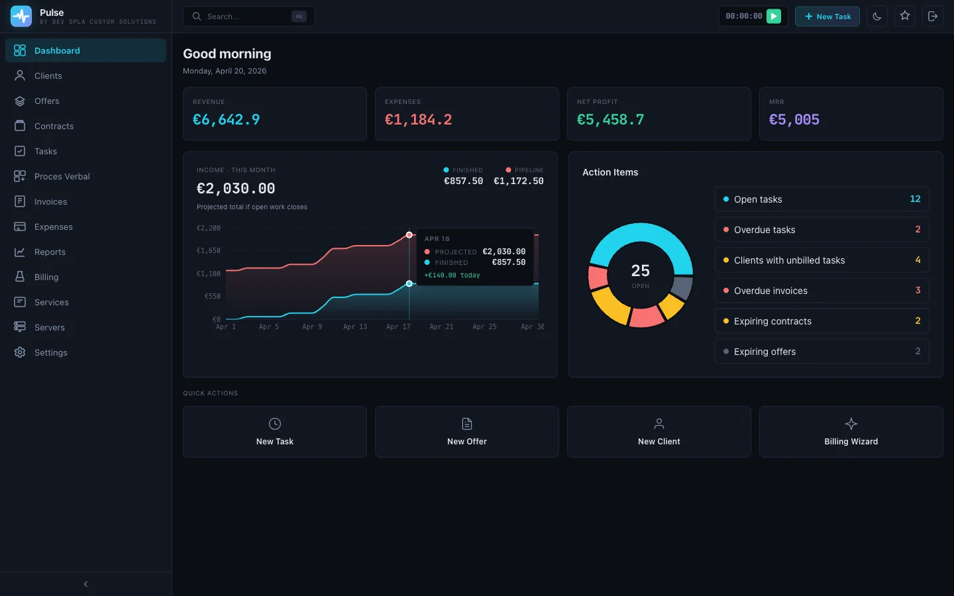
Task: Click the 00:00:00 timer display
Action: tap(744, 17)
